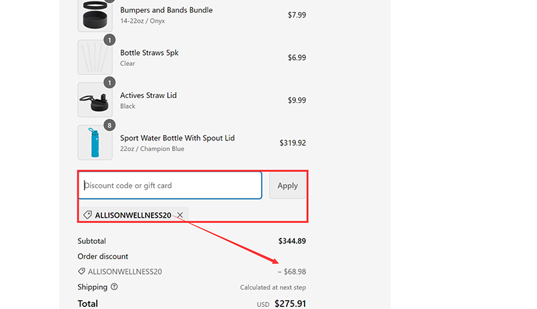Open the blue Sport Water Bottle thumbnail
This screenshot has width=537, height=309.
[x=95, y=142]
